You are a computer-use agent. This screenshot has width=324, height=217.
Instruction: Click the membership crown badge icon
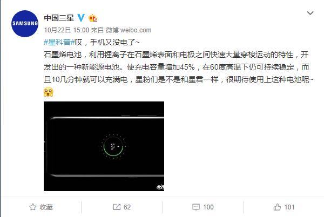coord(93,18)
